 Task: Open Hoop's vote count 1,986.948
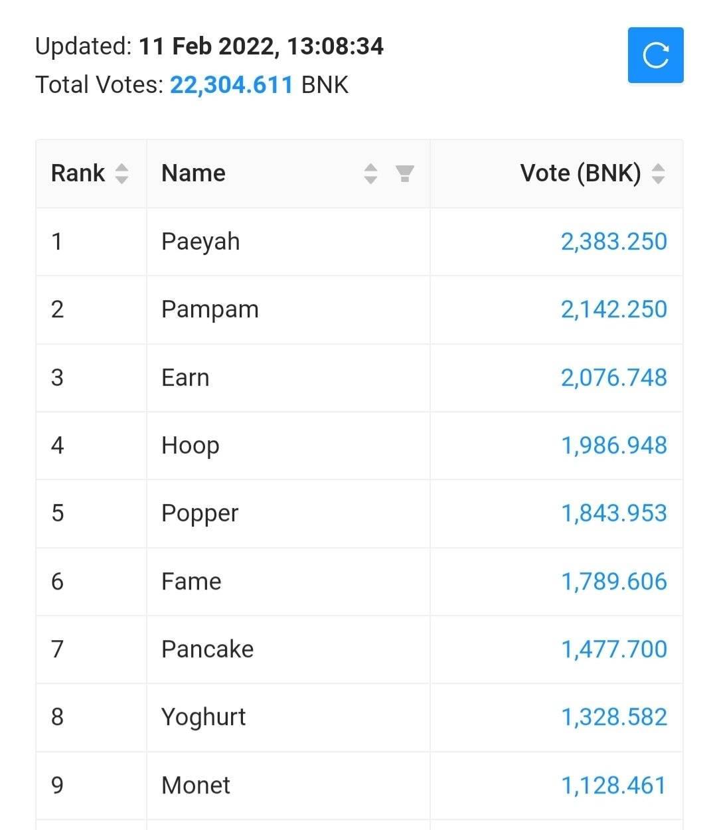(613, 446)
